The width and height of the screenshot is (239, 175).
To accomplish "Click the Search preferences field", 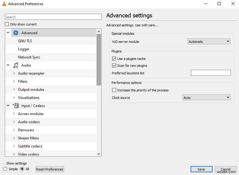I will tap(53, 17).
